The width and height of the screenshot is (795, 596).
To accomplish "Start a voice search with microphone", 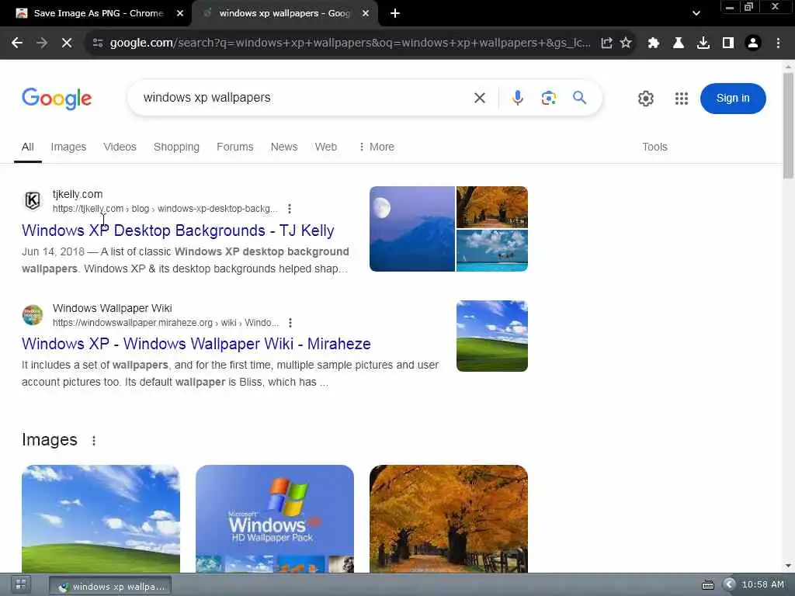I will [518, 98].
